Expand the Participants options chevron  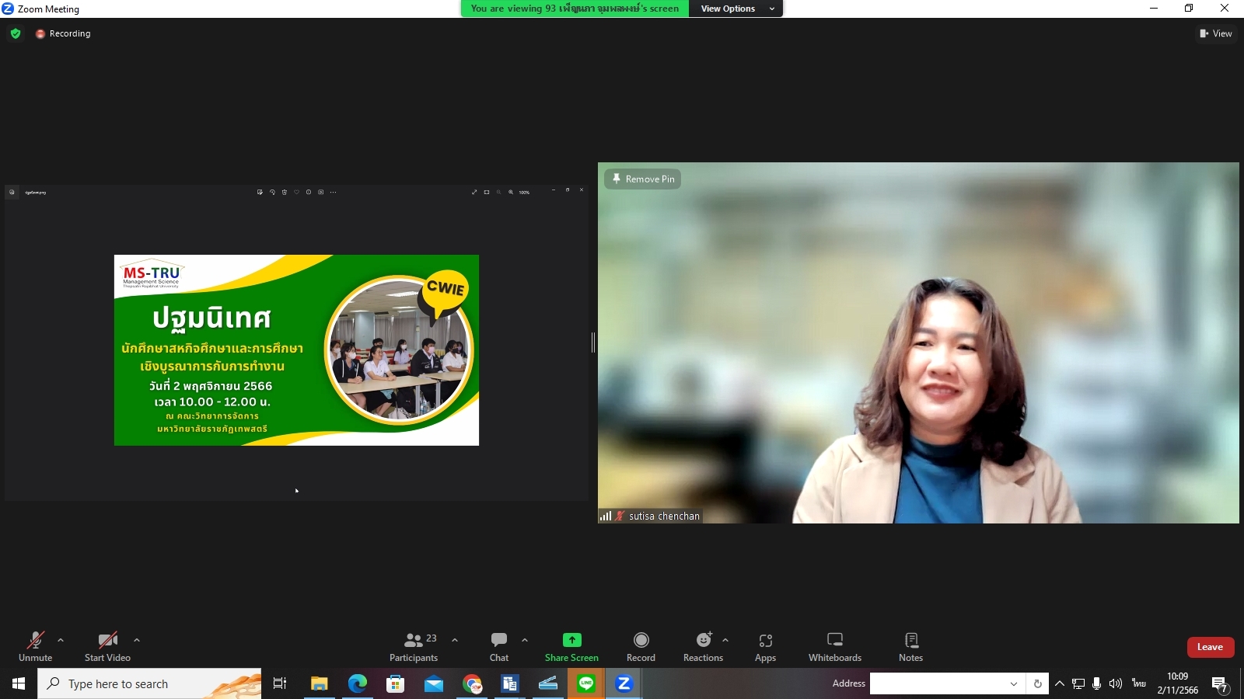pos(455,640)
